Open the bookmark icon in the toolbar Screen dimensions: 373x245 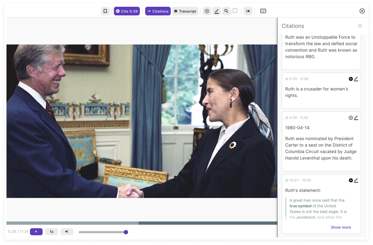click(x=105, y=11)
